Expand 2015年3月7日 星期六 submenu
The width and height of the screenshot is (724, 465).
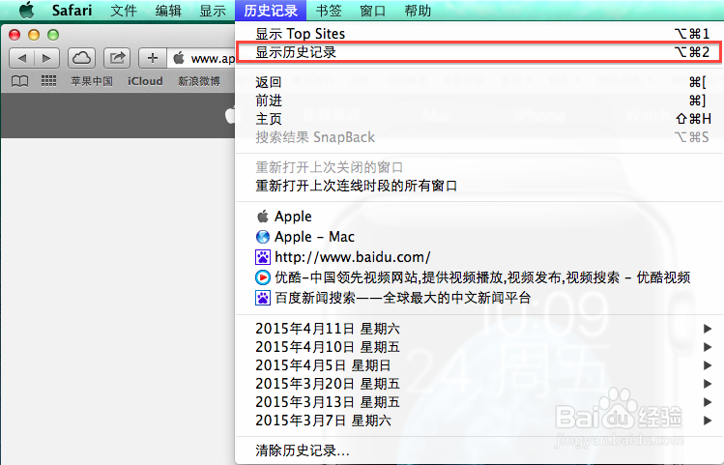[x=478, y=421]
